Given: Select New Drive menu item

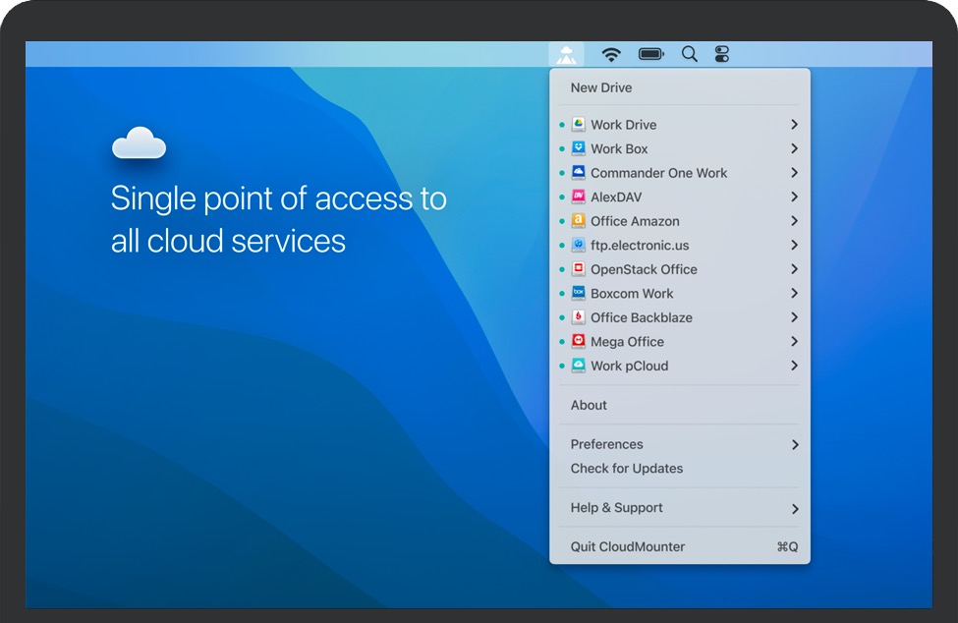Looking at the screenshot, I should tap(601, 87).
